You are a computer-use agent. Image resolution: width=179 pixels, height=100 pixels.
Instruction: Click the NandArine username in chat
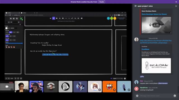pyautogui.click(x=144, y=88)
